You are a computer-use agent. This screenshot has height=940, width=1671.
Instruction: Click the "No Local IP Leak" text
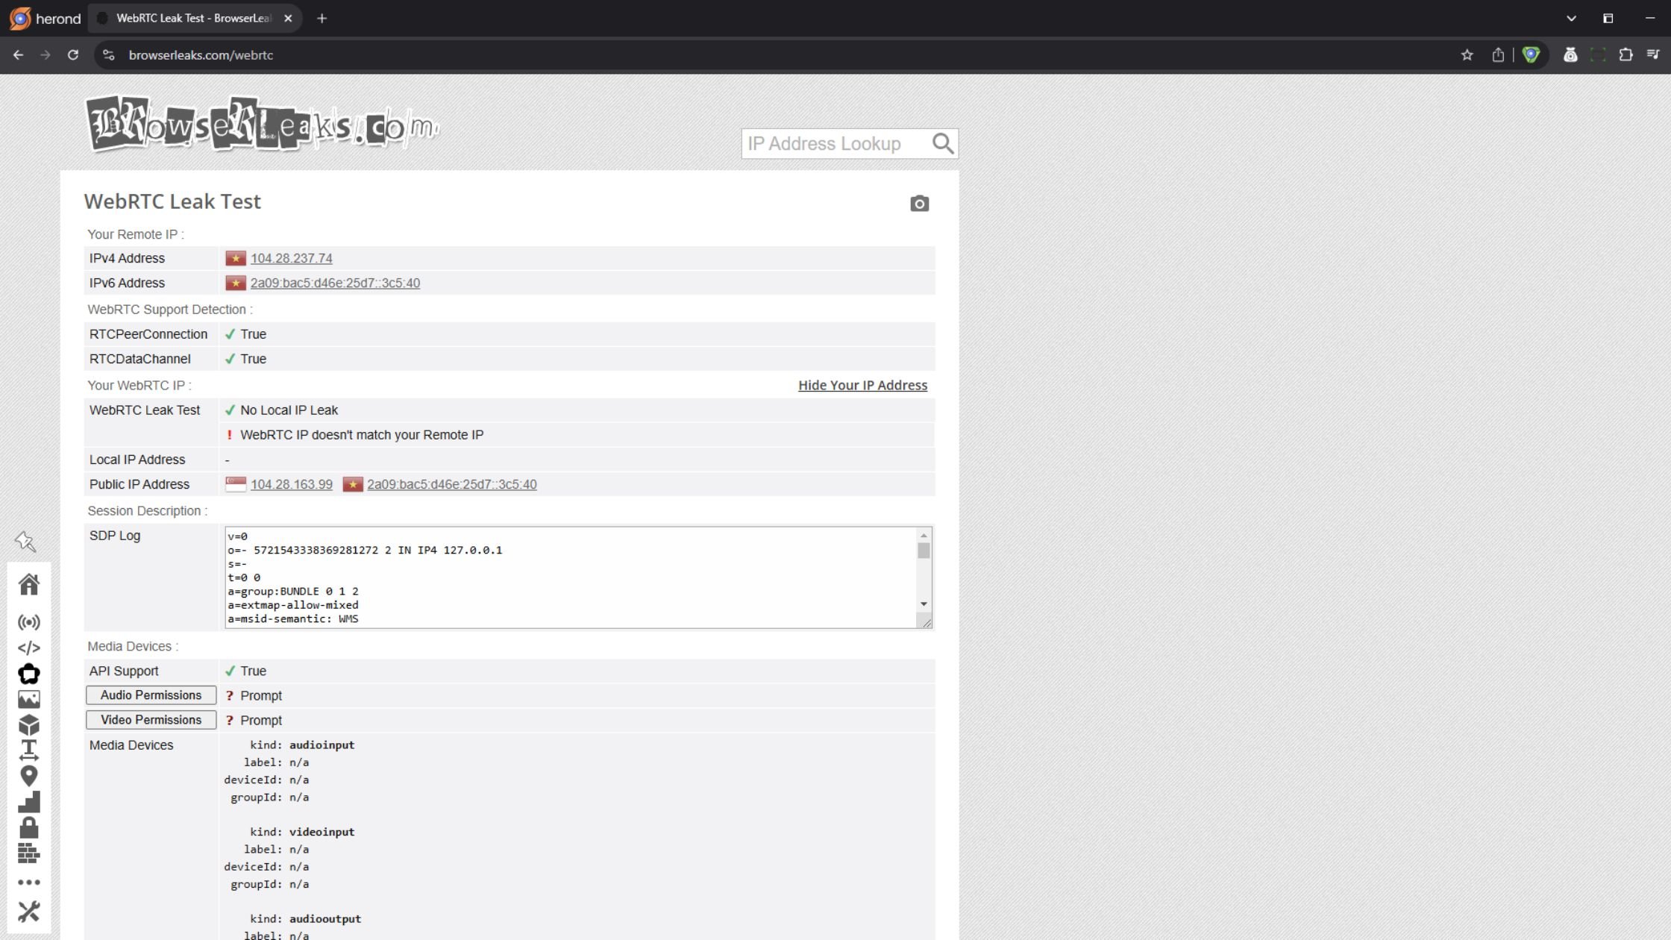[x=289, y=410]
